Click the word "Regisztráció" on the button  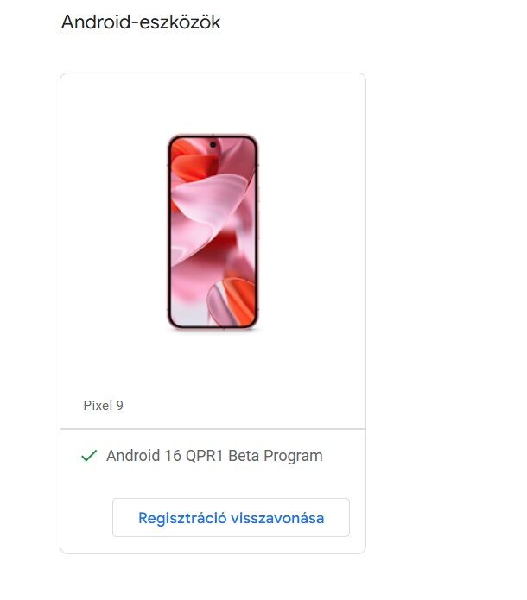[x=182, y=518]
